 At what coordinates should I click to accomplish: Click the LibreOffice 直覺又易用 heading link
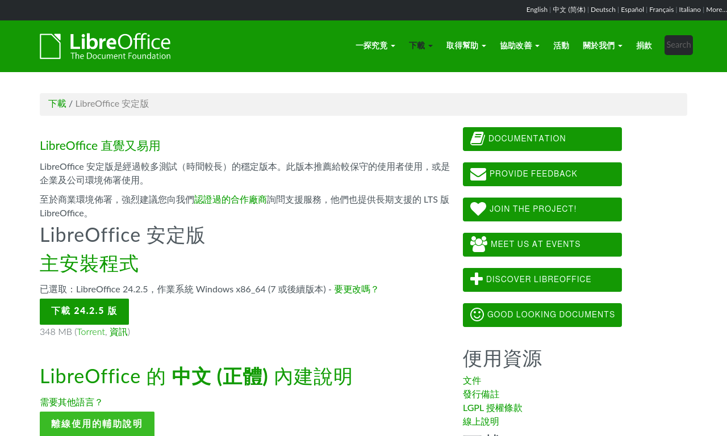pos(100,146)
